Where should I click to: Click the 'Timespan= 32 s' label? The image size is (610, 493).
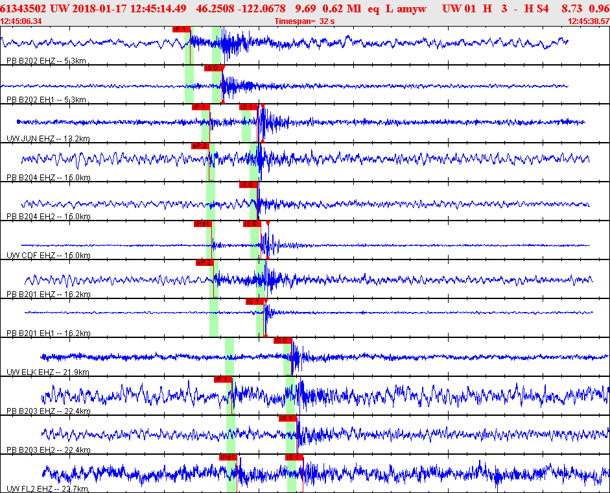[305, 21]
